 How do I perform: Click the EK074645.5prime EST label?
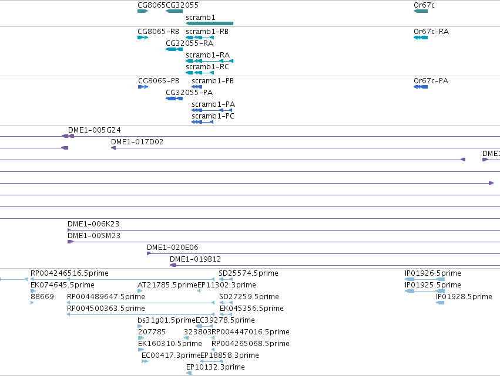[62, 285]
